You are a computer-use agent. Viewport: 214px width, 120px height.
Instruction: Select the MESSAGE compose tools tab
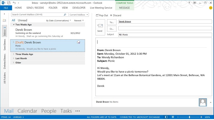coord(124,8)
